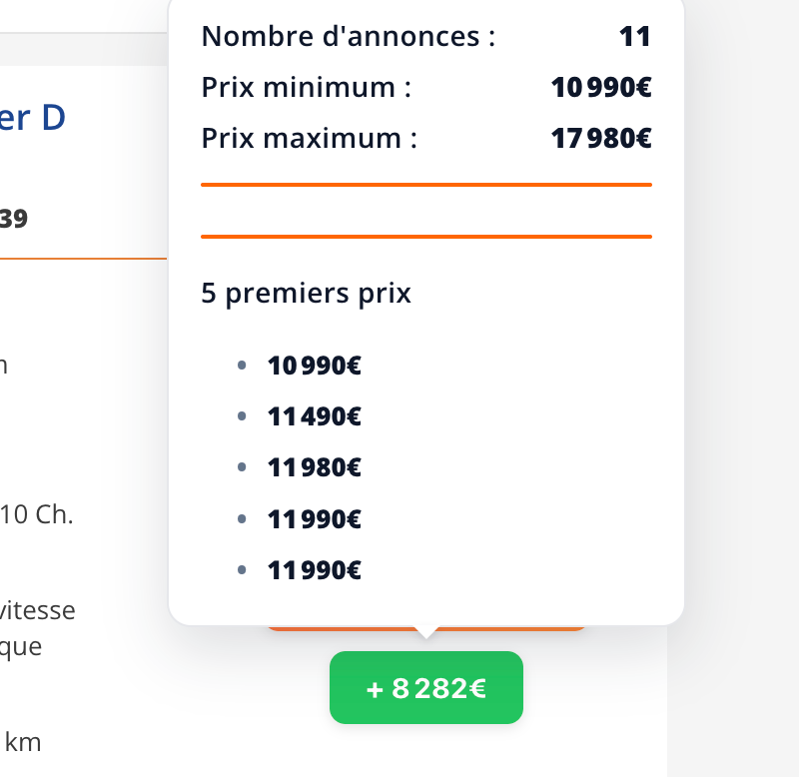Select the first bullet price 10990€
This screenshot has width=799, height=777.
[x=314, y=366]
